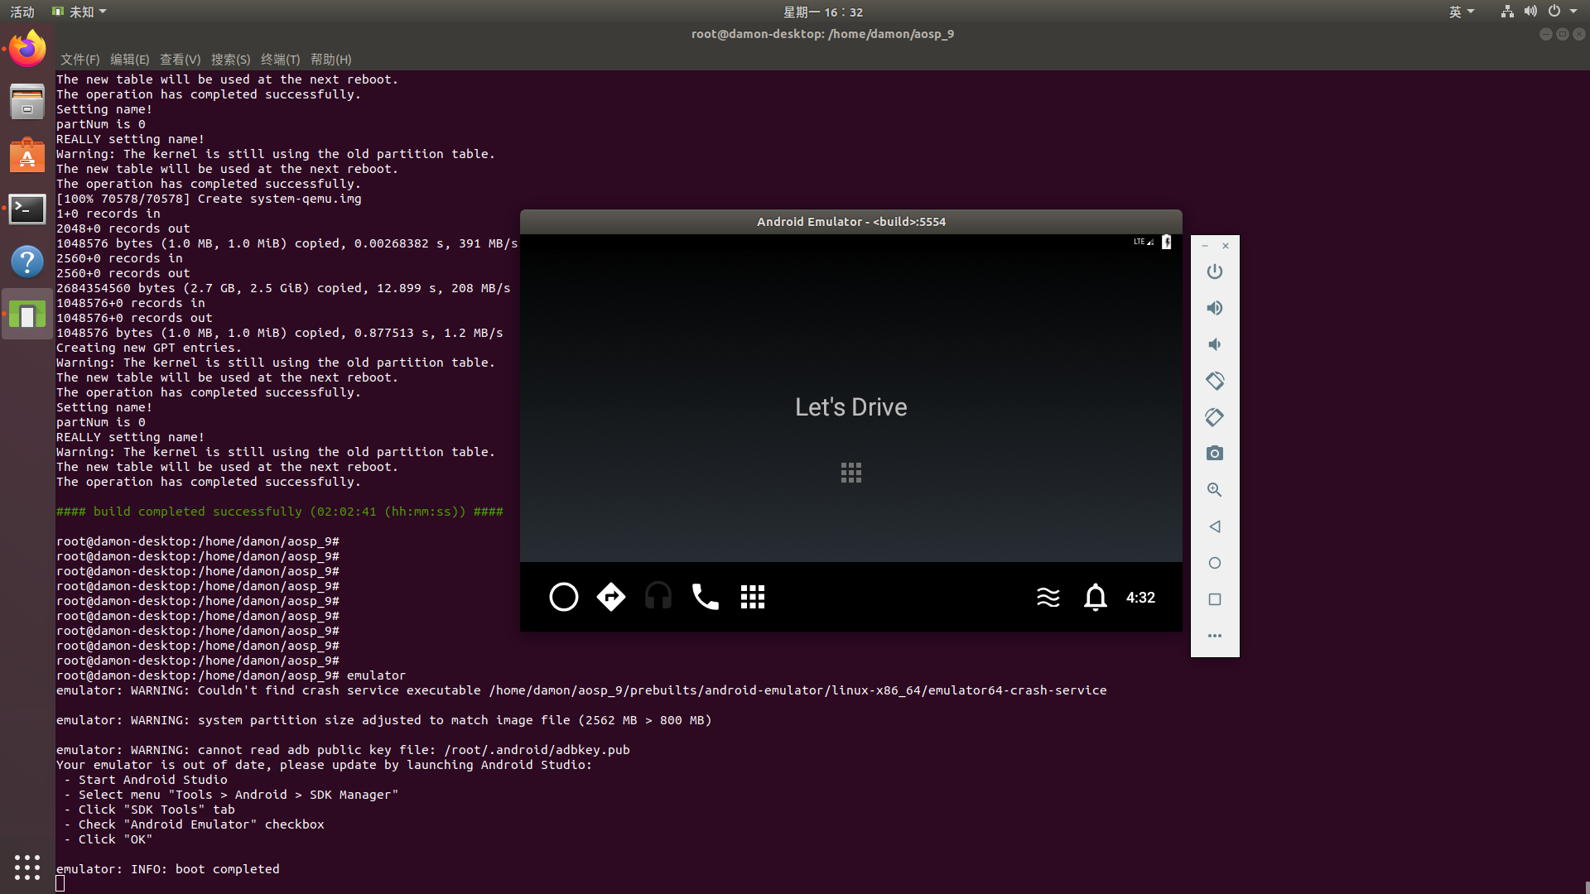Open notifications with the bell icon
The width and height of the screenshot is (1590, 894).
(x=1096, y=597)
